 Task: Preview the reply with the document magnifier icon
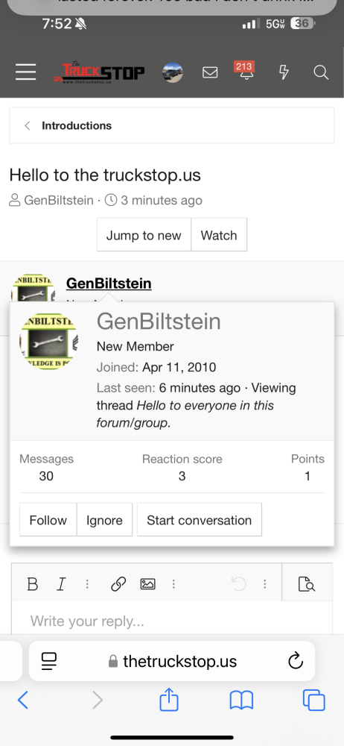307,584
